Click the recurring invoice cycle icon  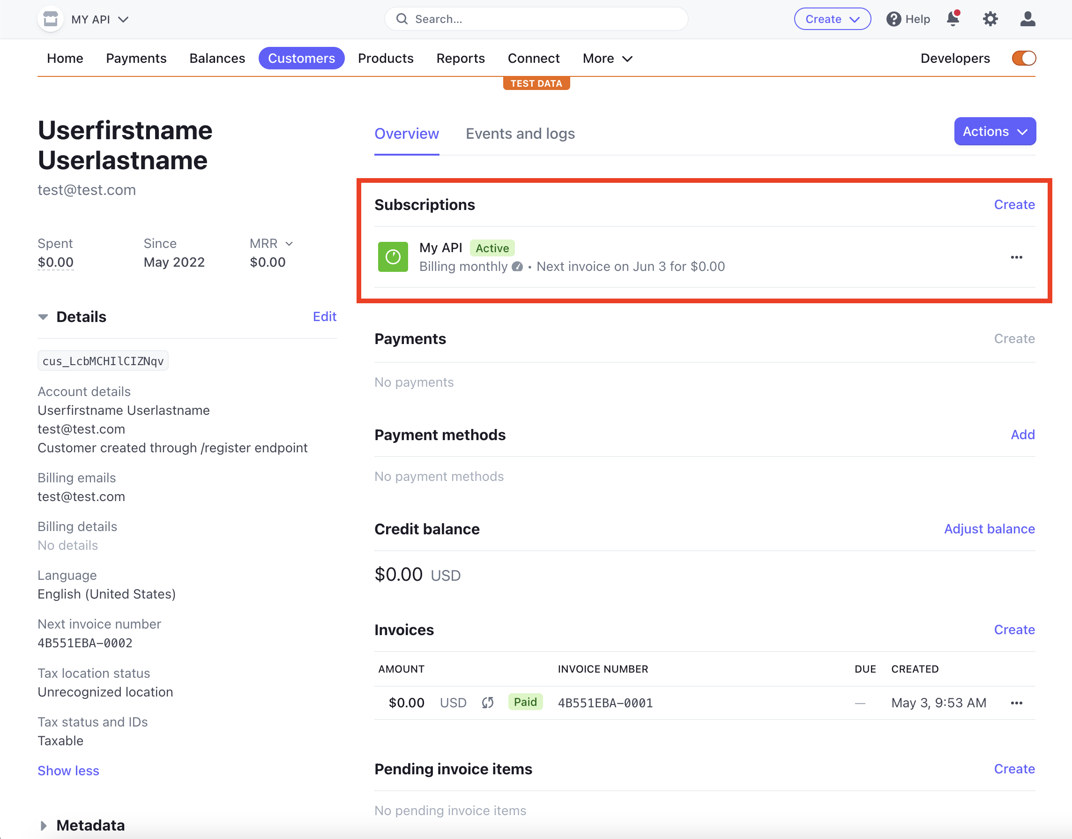487,703
